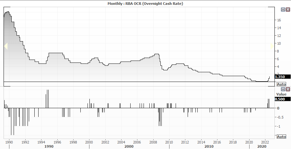Click the 2000 decade label
291x149 pixels.
click(x=129, y=147)
